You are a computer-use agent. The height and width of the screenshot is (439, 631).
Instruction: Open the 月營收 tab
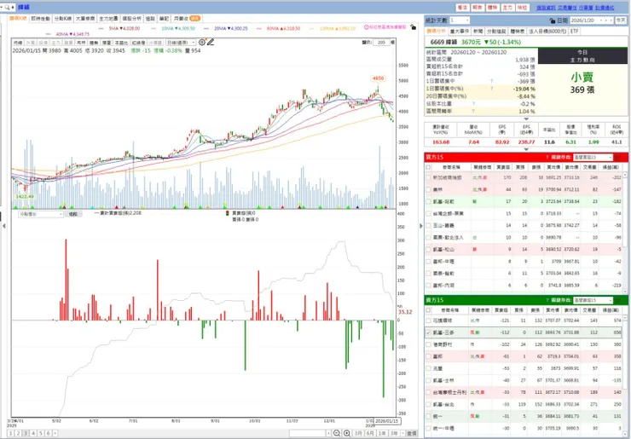187,19
